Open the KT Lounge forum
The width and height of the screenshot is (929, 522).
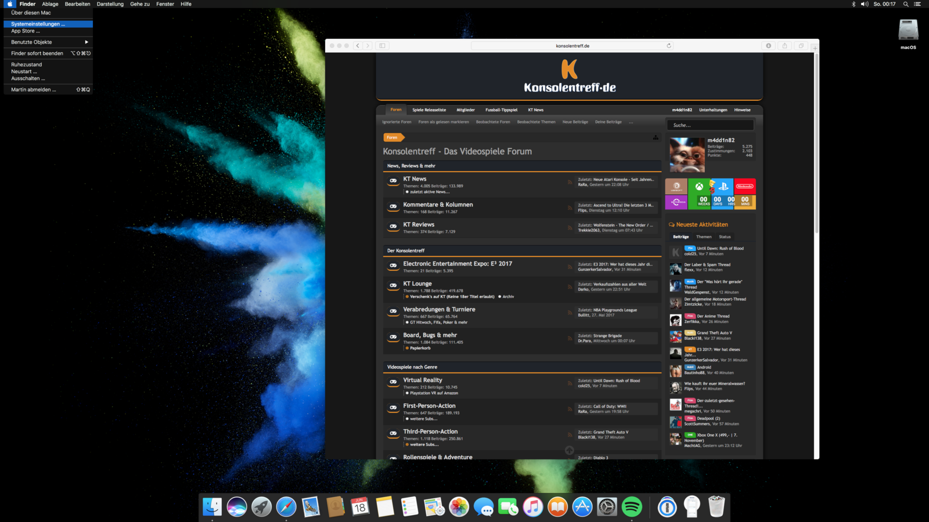pos(417,284)
